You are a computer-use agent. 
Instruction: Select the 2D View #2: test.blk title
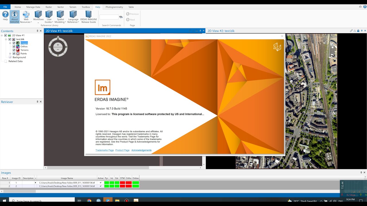221,31
